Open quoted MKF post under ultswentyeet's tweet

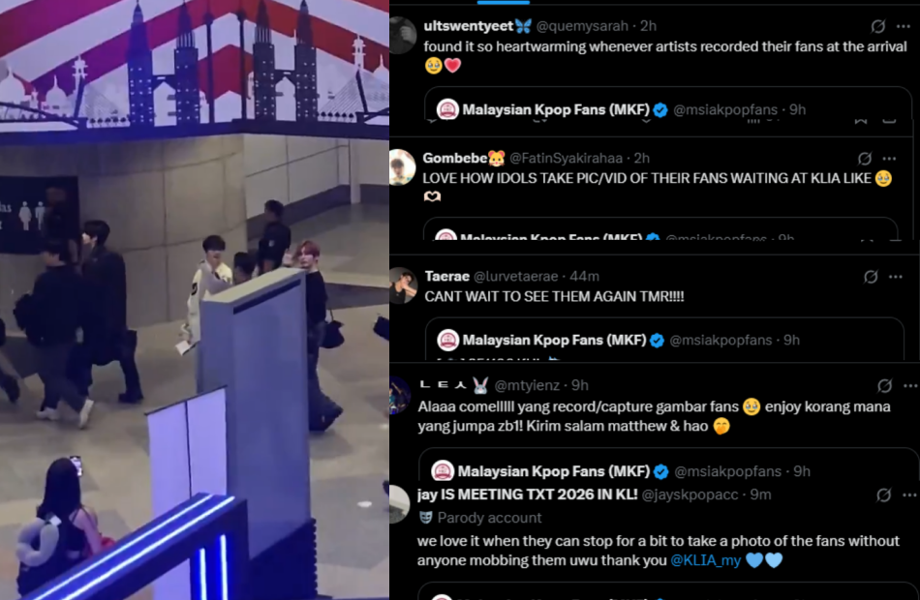click(x=667, y=105)
